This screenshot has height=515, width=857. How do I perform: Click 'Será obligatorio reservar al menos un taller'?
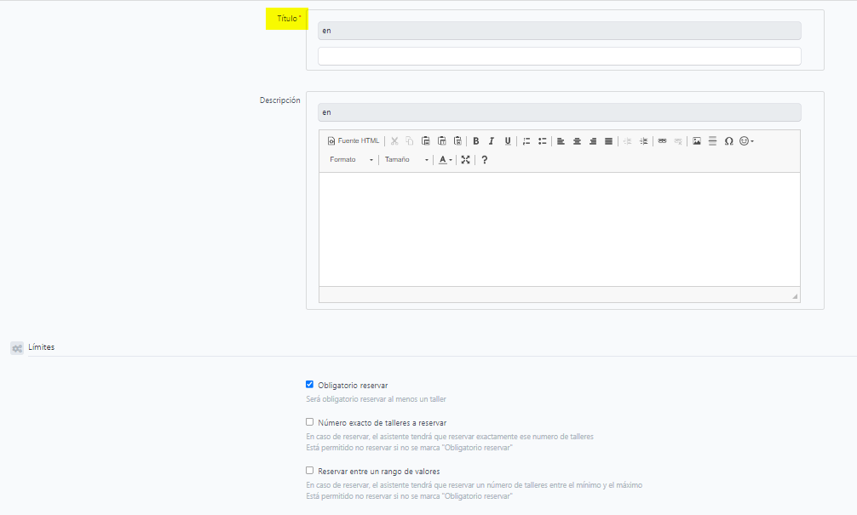[376, 399]
